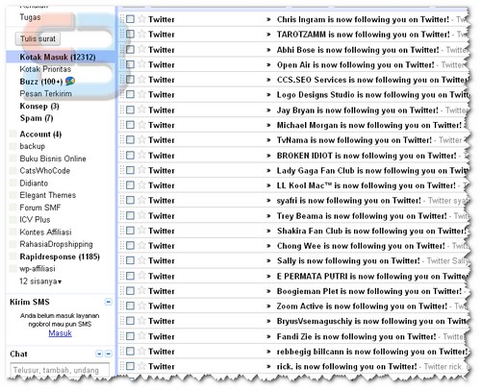The width and height of the screenshot is (481, 391).
Task: Star the Sally following email
Action: pos(141,260)
